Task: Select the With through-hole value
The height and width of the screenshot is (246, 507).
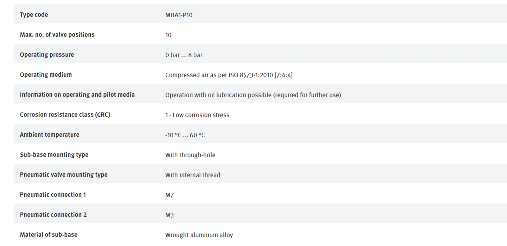Action: [x=190, y=155]
